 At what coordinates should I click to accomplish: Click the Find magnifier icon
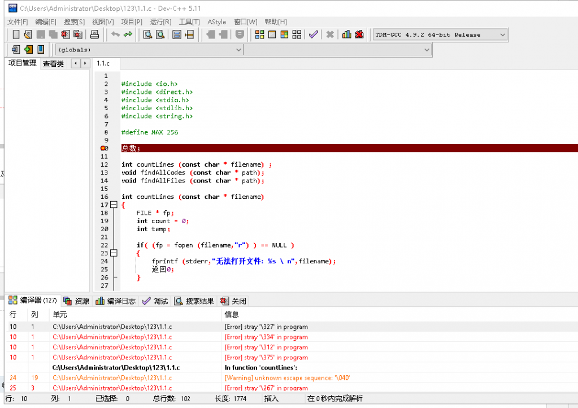pyautogui.click(x=148, y=34)
